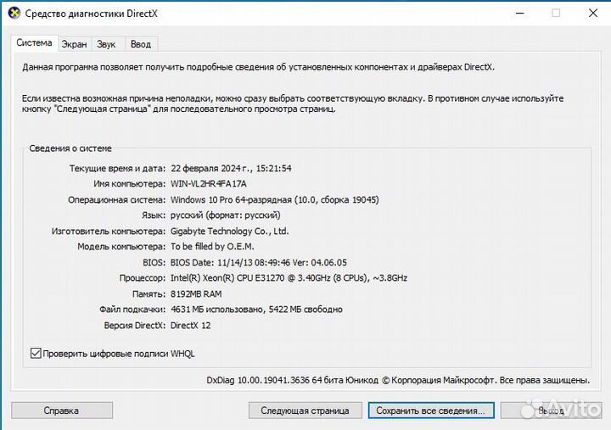The height and width of the screenshot is (430, 611).
Task: Click the DxDiag version footer text
Action: (398, 381)
